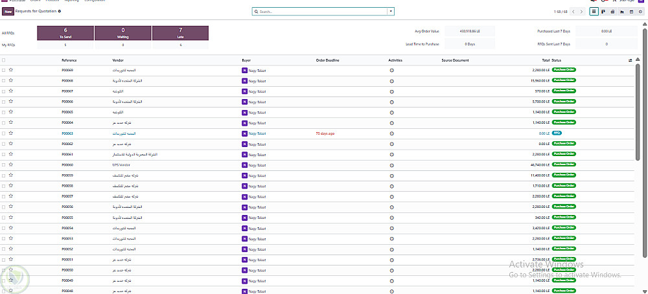Click the magnifier icon in the search bar
This screenshot has width=648, height=294.
256,12
